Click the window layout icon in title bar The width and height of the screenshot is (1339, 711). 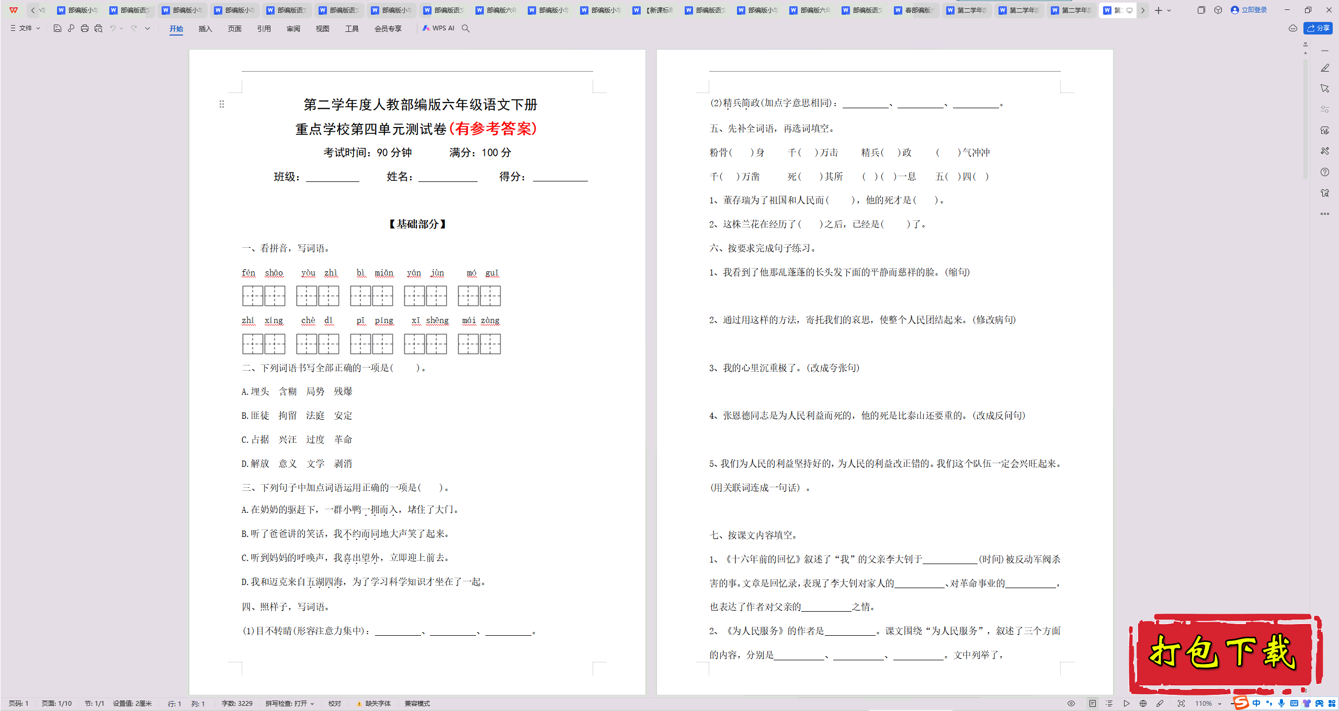click(1201, 10)
